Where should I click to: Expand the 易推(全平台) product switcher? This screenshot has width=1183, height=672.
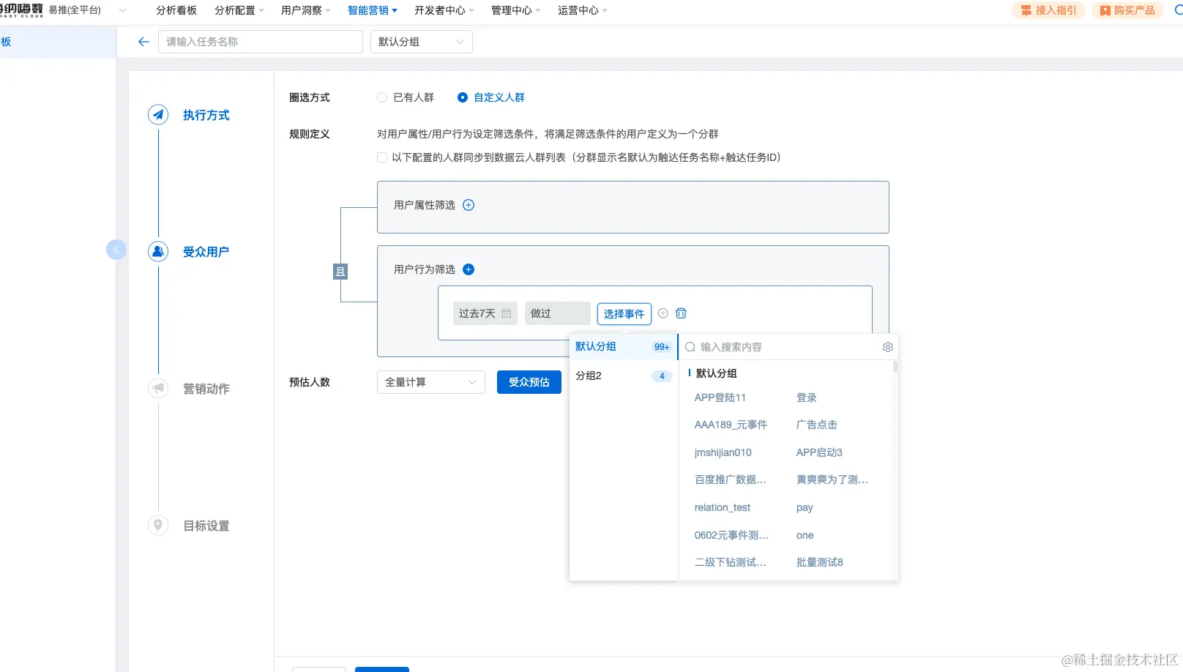pyautogui.click(x=122, y=10)
